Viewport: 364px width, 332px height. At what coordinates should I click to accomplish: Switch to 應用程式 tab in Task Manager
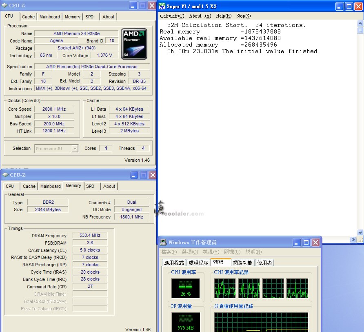click(x=174, y=263)
